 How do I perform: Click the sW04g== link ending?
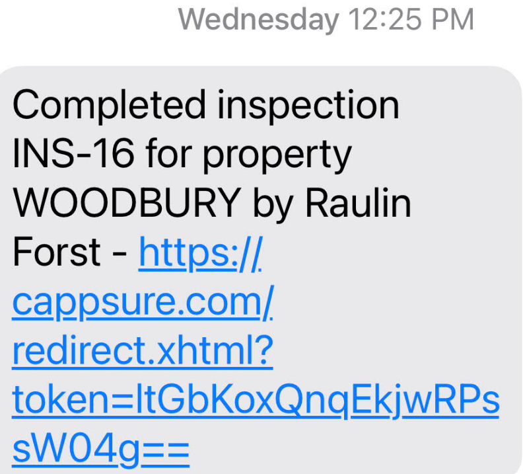[x=101, y=449]
